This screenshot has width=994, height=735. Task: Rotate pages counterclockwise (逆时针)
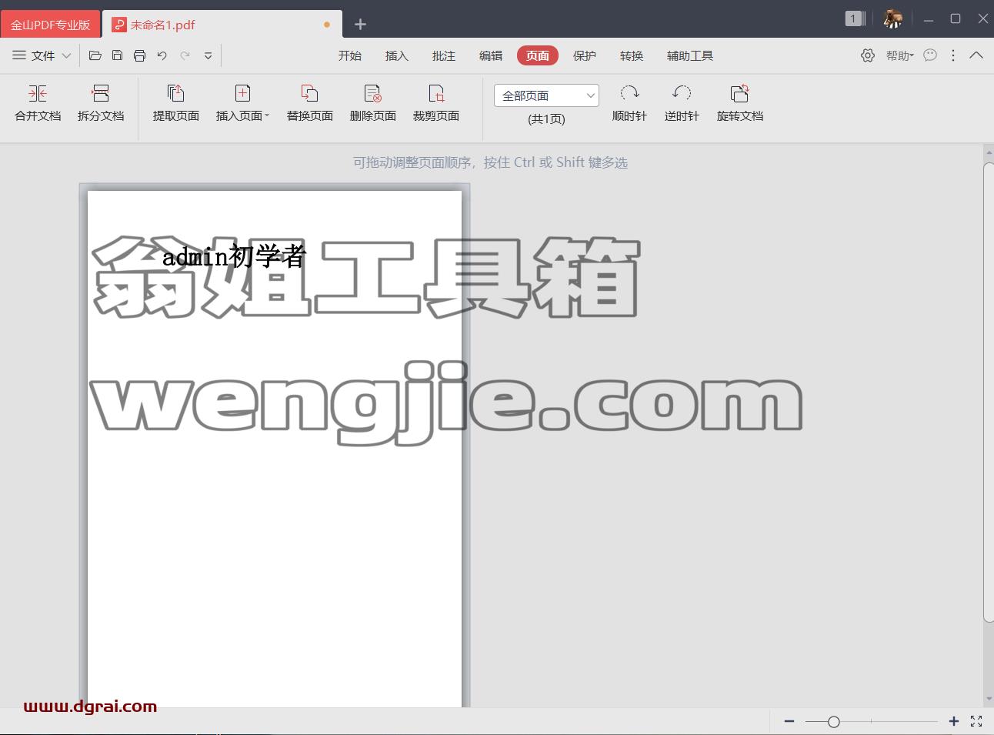pyautogui.click(x=682, y=103)
